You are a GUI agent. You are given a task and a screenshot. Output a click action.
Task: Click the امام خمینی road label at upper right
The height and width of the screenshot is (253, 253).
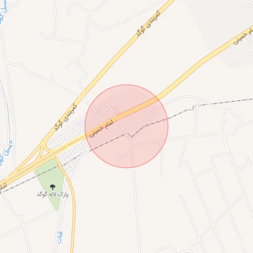click(x=243, y=37)
